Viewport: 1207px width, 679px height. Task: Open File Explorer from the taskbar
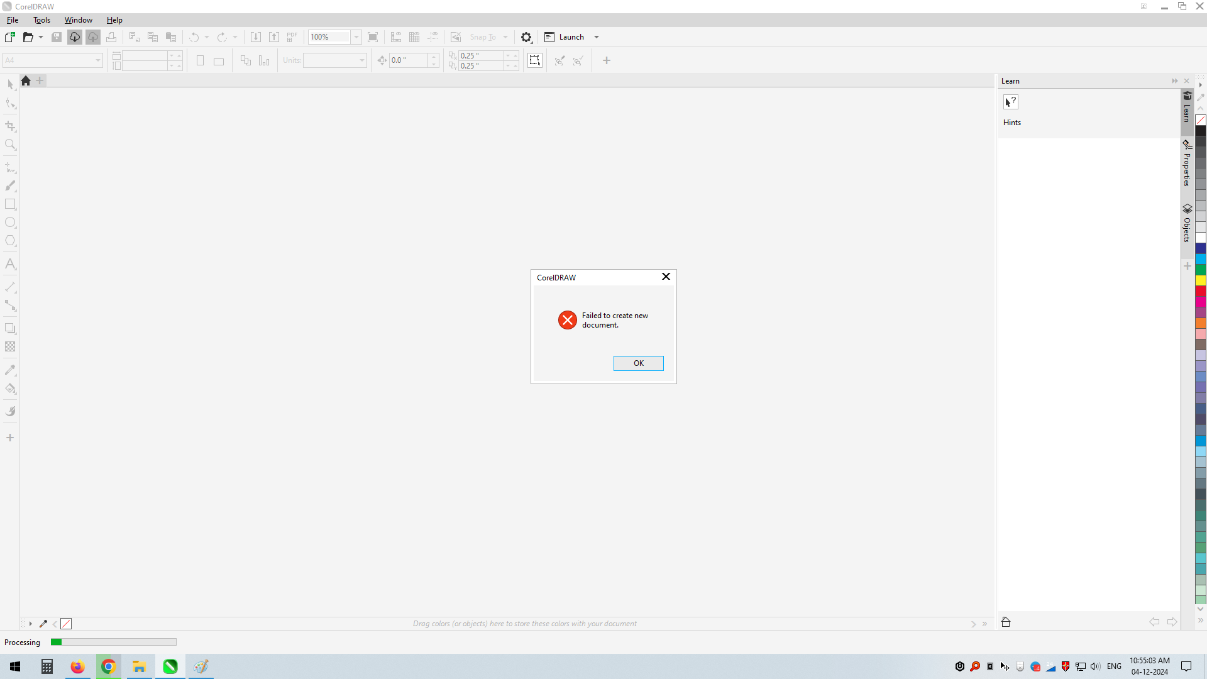pos(139,666)
